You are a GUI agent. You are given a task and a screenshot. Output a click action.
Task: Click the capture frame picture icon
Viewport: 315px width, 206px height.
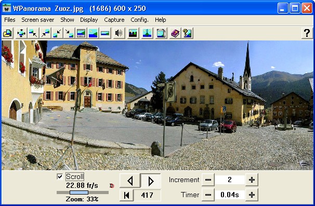pos(161,33)
